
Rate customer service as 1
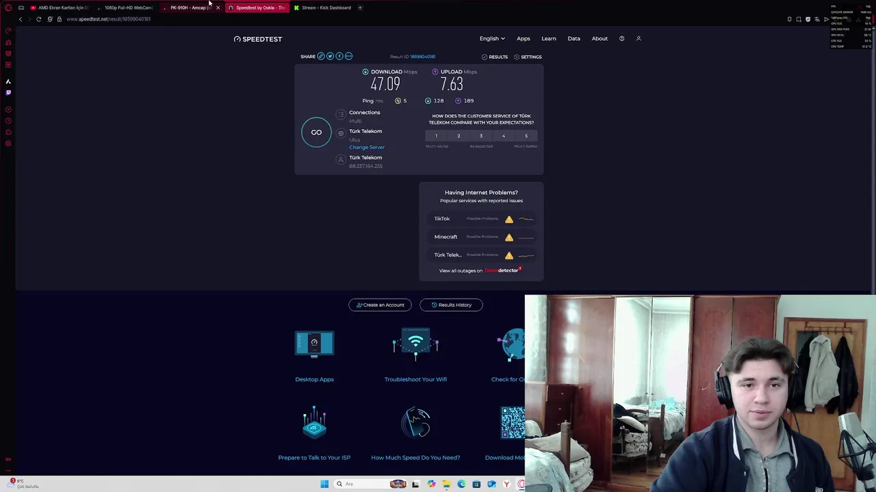[x=436, y=135]
